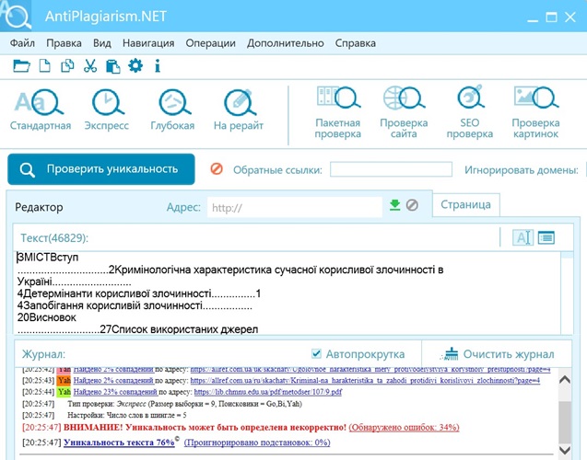Click journal scrollbar up arrow
This screenshot has width=587, height=460.
(565, 380)
